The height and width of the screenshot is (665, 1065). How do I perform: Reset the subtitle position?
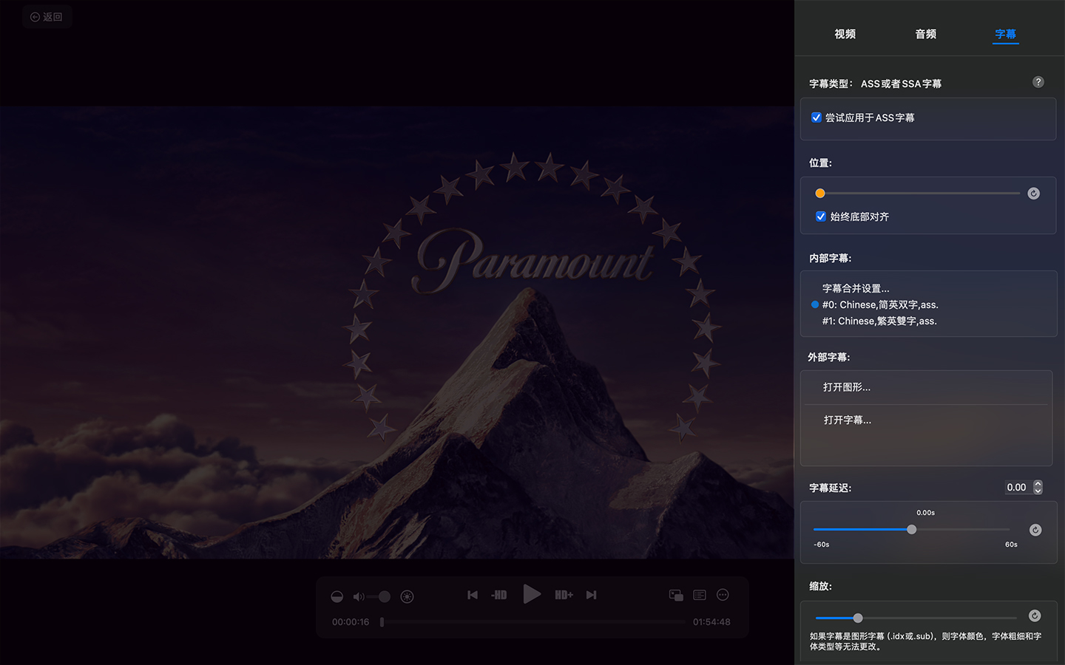tap(1034, 194)
